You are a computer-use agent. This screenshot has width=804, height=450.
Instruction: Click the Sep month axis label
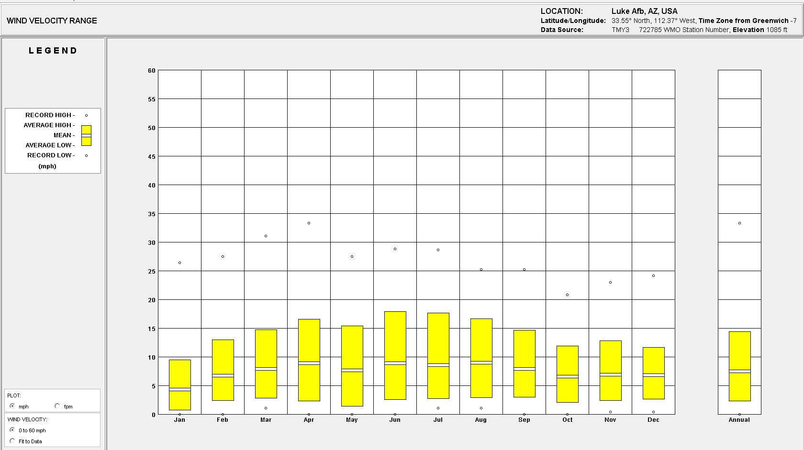(x=524, y=420)
